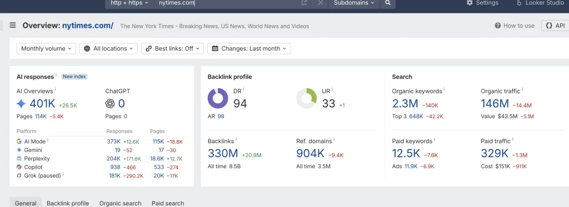Click the AR 98 value
The width and height of the screenshot is (569, 207).
(x=221, y=117)
